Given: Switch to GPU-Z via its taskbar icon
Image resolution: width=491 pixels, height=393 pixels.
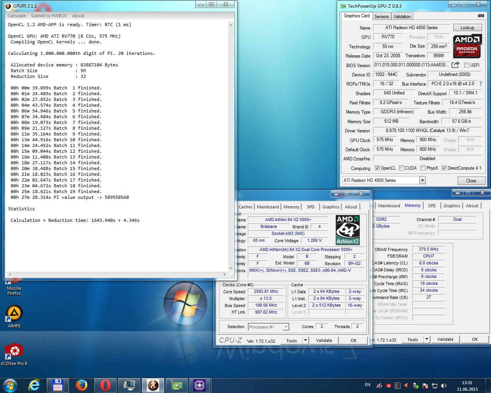Looking at the screenshot, I should (x=177, y=385).
